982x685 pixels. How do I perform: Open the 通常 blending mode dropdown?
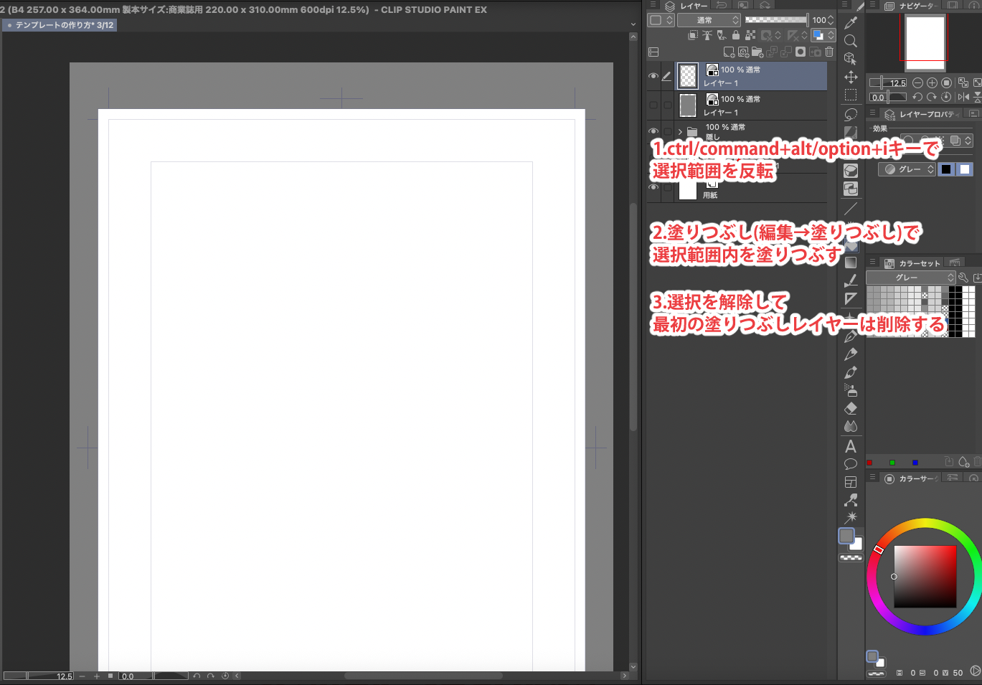(x=708, y=20)
